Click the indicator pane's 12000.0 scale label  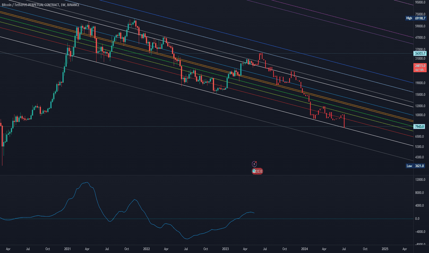(420, 179)
